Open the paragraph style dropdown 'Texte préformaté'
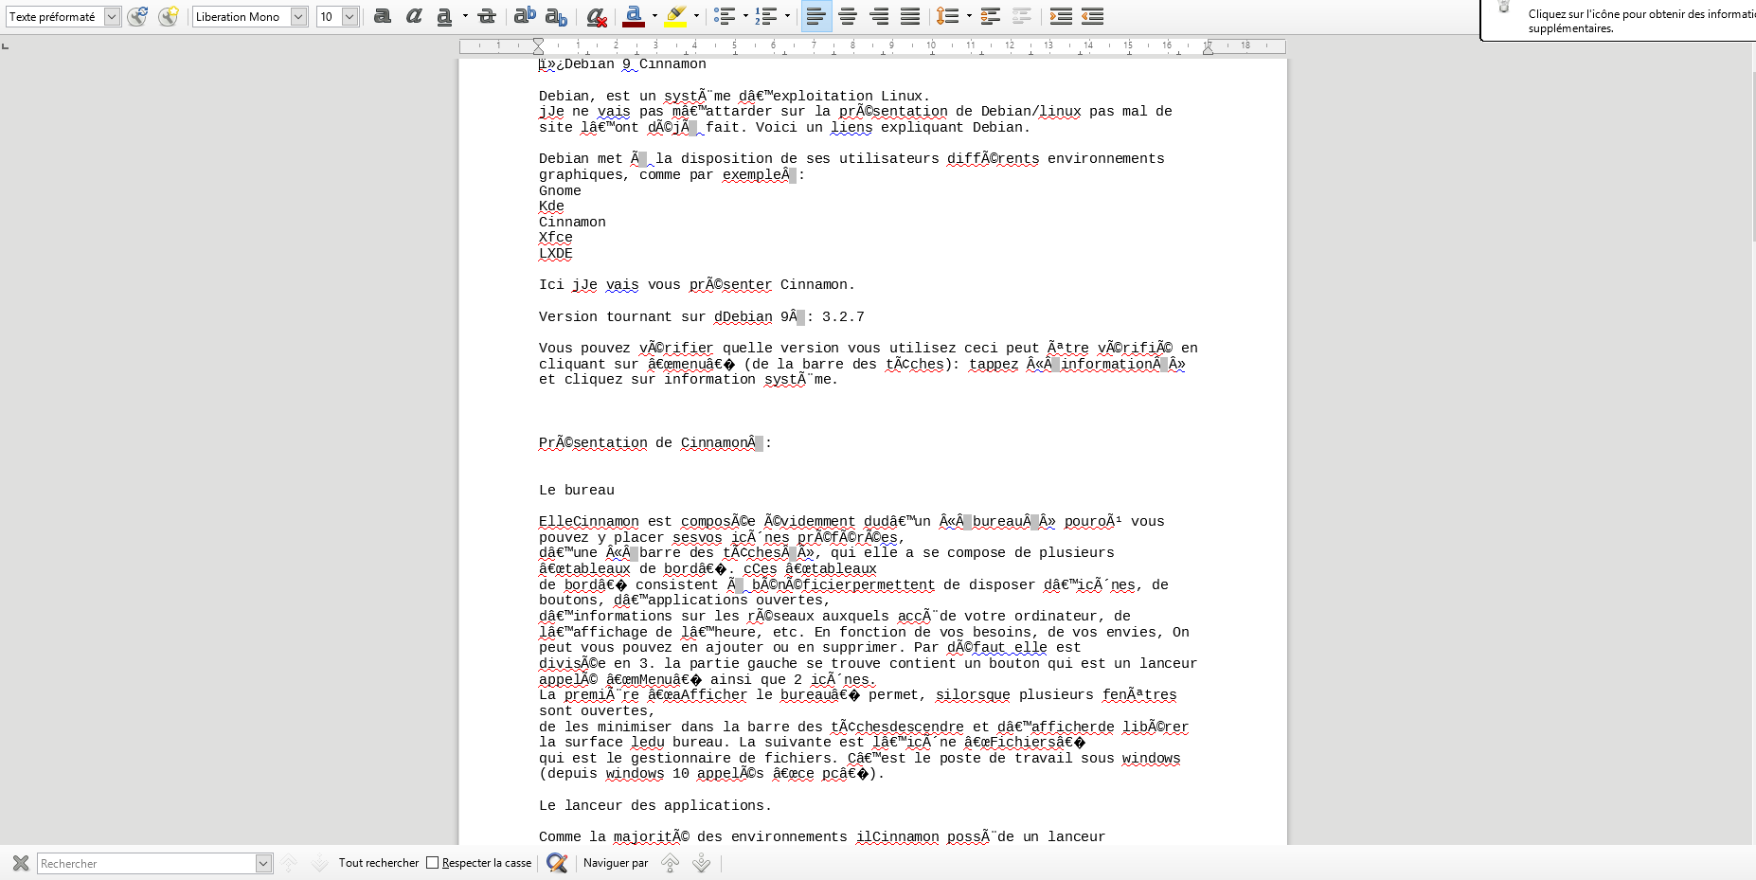1756x880 pixels. [112, 16]
